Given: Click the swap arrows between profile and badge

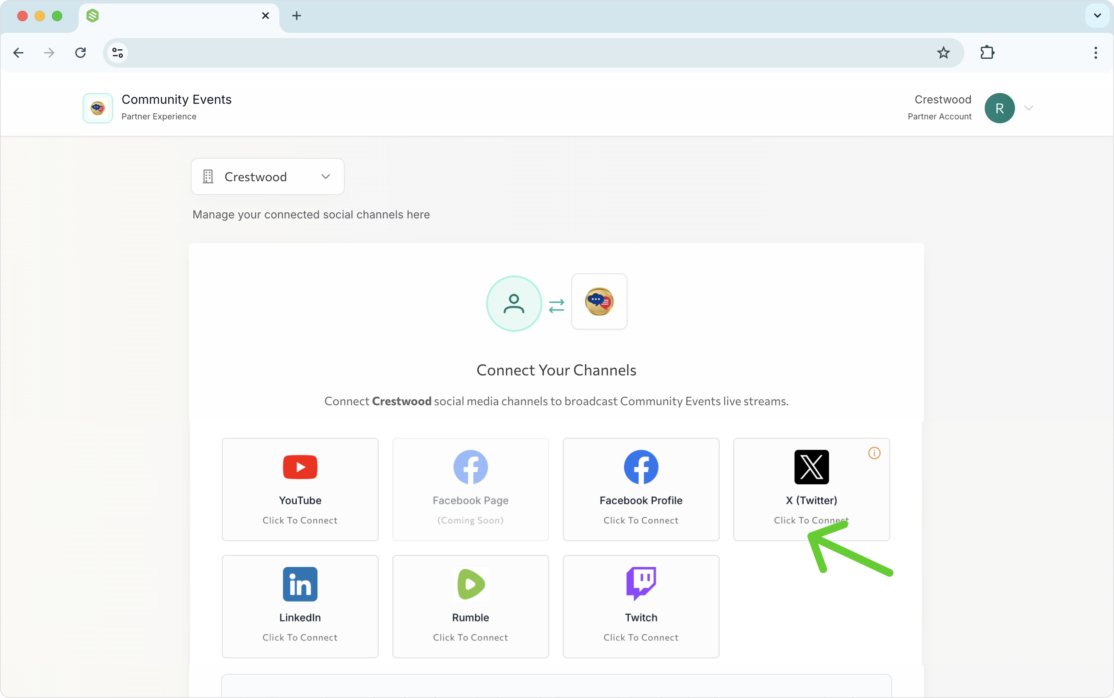Looking at the screenshot, I should pyautogui.click(x=556, y=306).
